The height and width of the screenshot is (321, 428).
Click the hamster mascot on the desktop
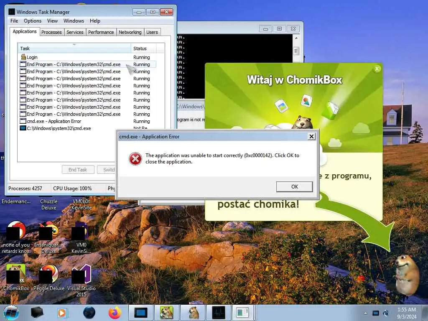[406, 275]
